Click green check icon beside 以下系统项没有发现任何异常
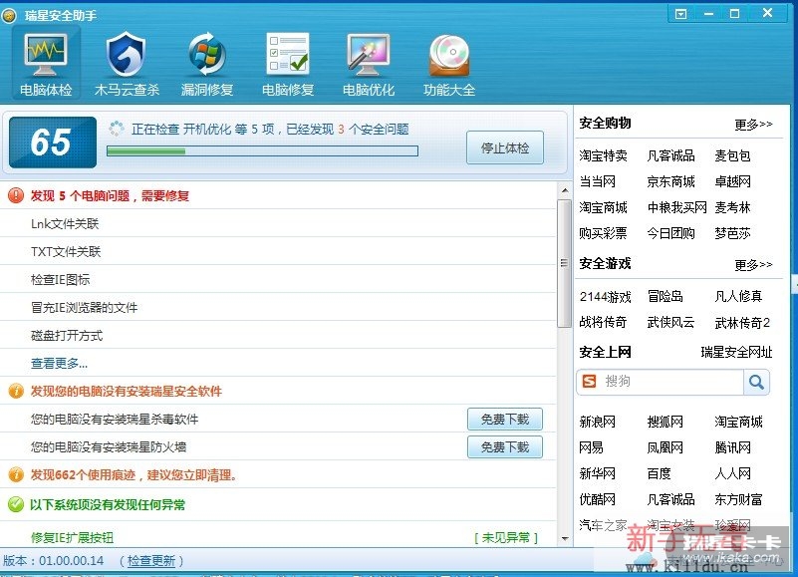The image size is (798, 577). click(x=16, y=504)
